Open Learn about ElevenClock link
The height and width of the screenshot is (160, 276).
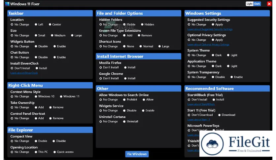coord(24,73)
